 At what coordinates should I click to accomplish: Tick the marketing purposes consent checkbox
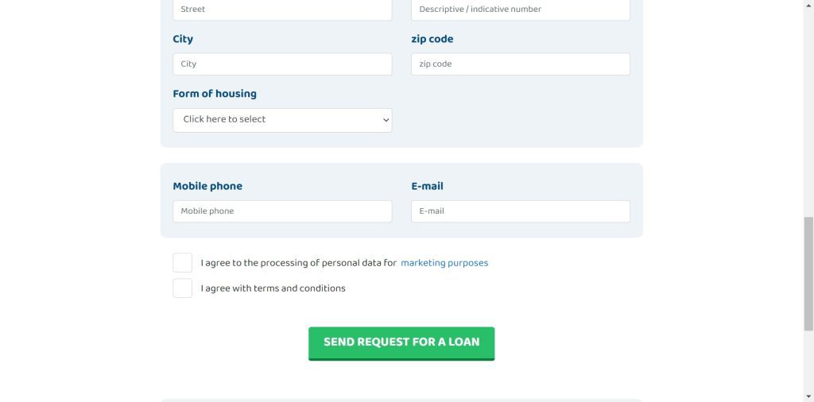pos(183,263)
